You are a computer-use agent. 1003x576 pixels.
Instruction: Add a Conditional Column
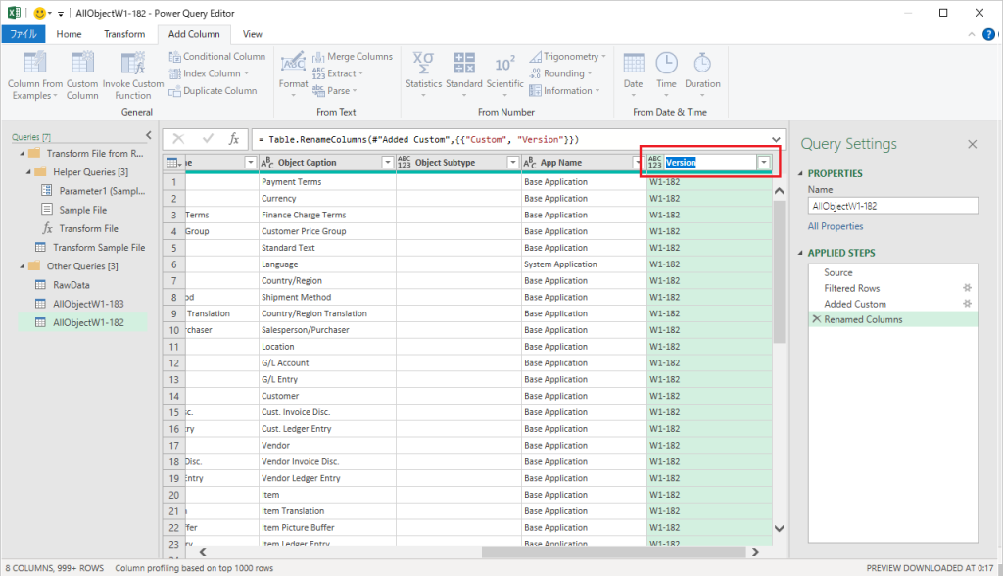216,56
